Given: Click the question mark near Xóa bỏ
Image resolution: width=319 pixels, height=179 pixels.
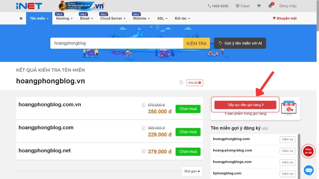Looking at the screenshot, I should pos(181,82).
